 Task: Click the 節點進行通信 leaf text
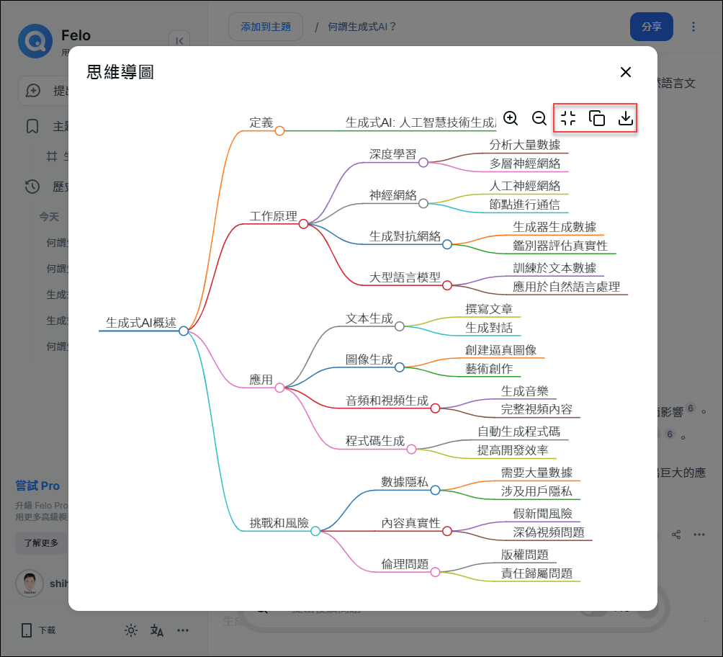(525, 205)
